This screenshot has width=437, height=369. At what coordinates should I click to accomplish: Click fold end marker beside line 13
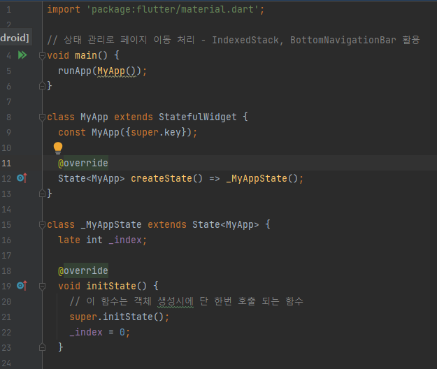click(42, 194)
